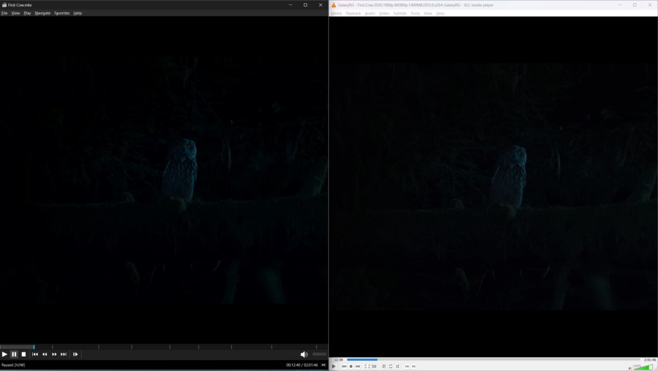The image size is (658, 371).
Task: Minimize the VLC media player window
Action: (620, 5)
